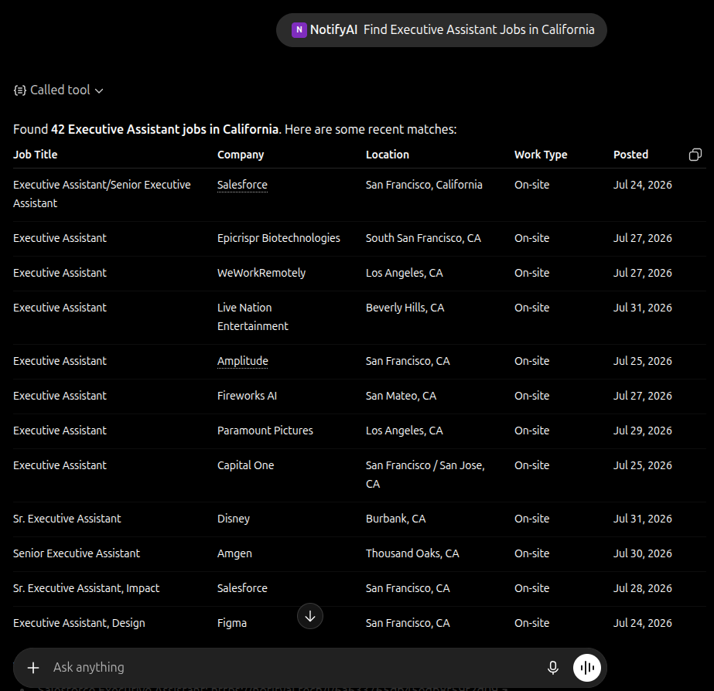
Task: Start dictation with the microphone icon
Action: tap(553, 667)
